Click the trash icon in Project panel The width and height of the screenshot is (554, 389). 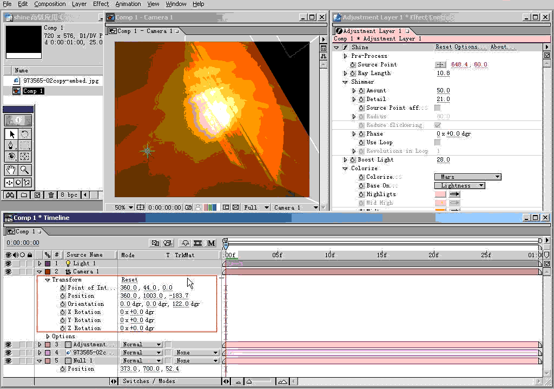(x=51, y=195)
